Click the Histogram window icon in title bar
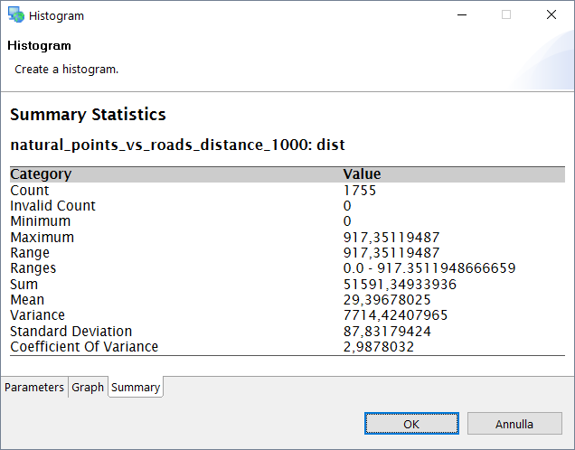Viewport: 575px width, 450px height. coord(15,15)
